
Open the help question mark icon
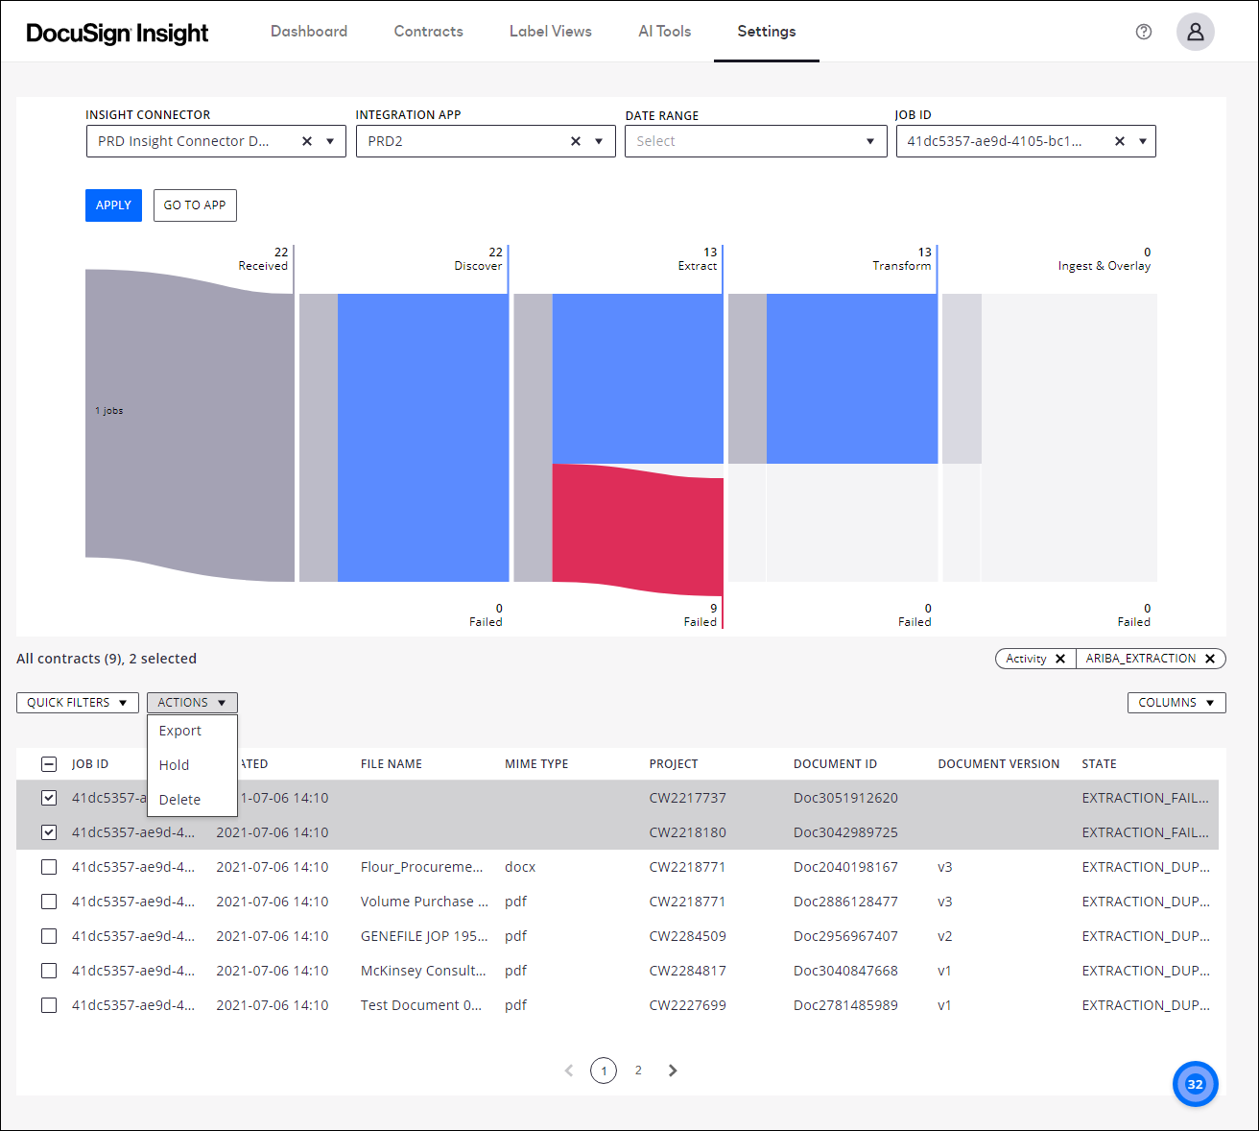coord(1143,31)
